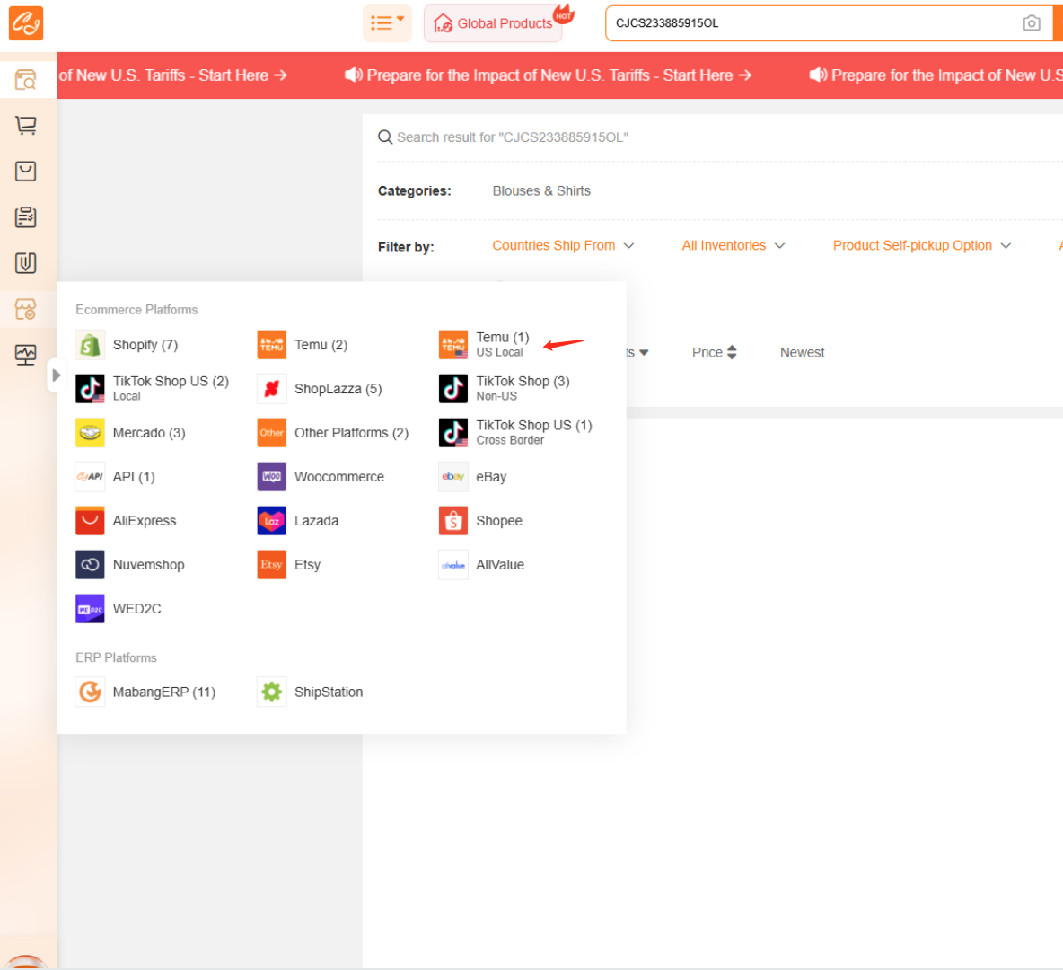
Task: Click the orders checklist sidebar icon
Action: tap(26, 217)
